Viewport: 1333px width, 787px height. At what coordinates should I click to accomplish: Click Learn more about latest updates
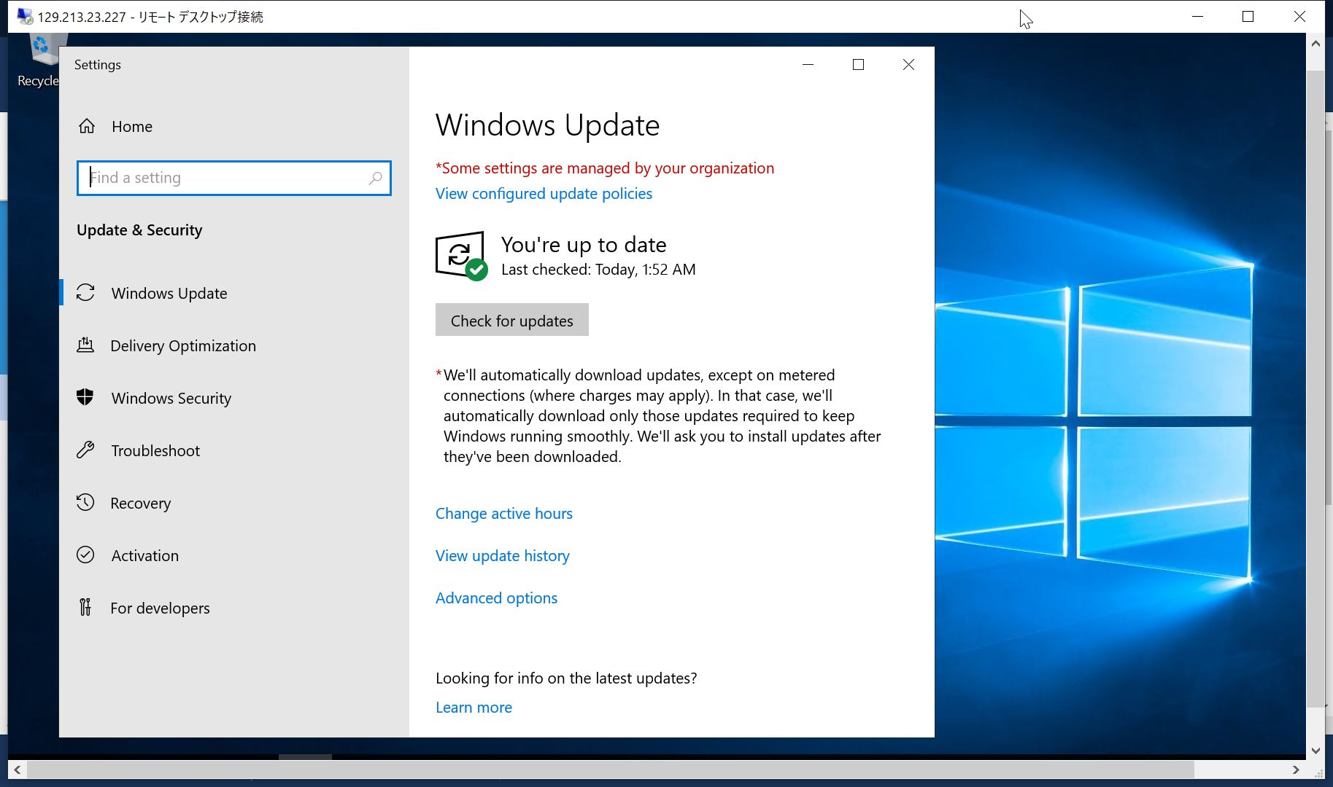[x=474, y=708]
